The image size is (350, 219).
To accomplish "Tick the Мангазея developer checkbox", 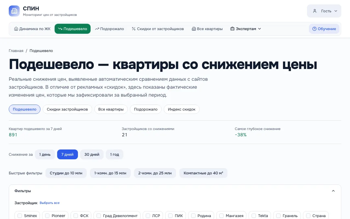I will pos(221,216).
